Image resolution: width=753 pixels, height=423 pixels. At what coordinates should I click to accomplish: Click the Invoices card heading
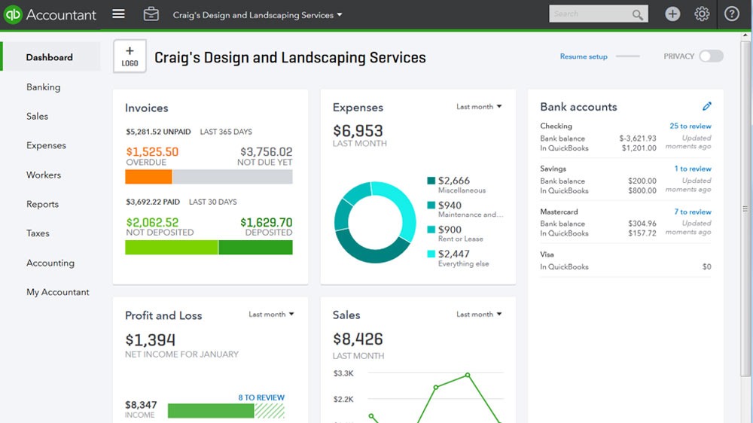pos(147,108)
